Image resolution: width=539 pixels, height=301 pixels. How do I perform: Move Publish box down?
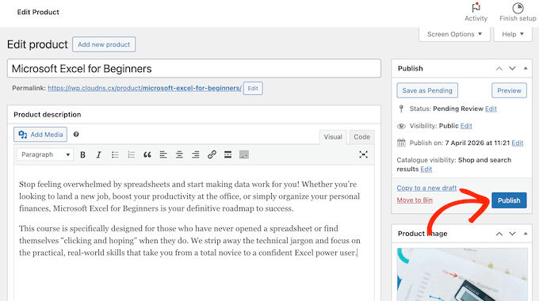click(x=512, y=68)
